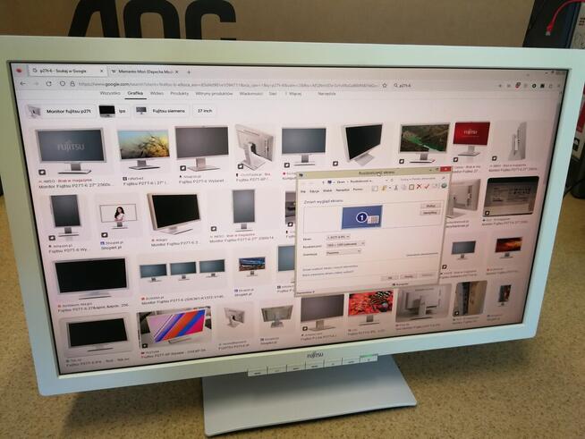Screen dimensions: 585x439
Task: Open the Edycja menu in resolution window
Action: (x=314, y=190)
